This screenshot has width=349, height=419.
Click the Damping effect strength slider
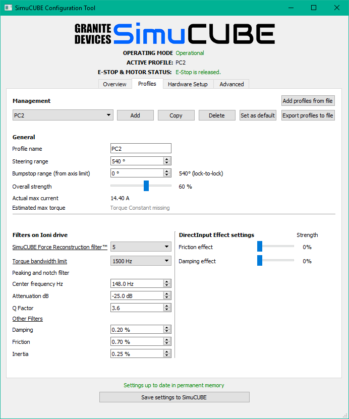(x=275, y=260)
